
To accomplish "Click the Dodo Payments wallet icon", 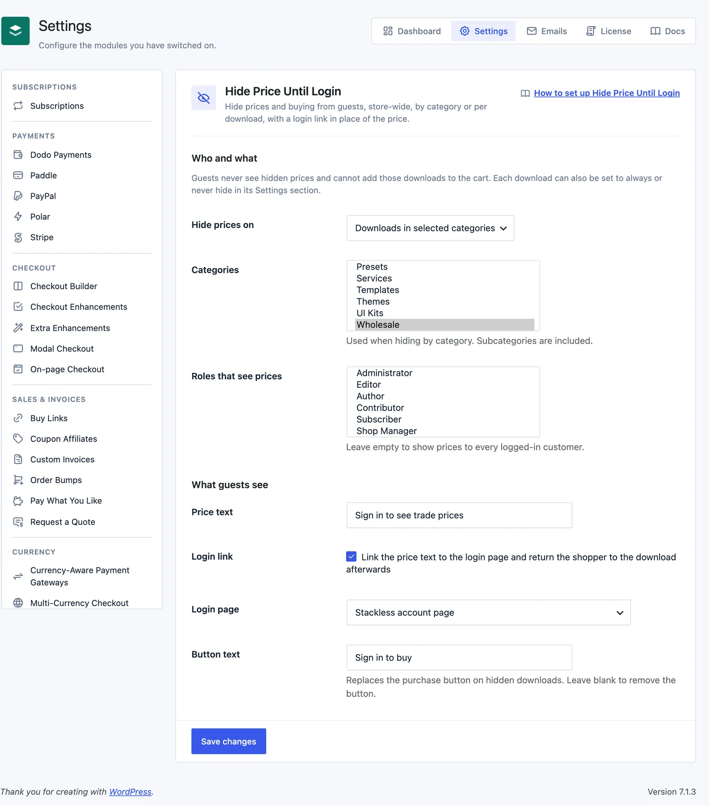I will pyautogui.click(x=18, y=155).
